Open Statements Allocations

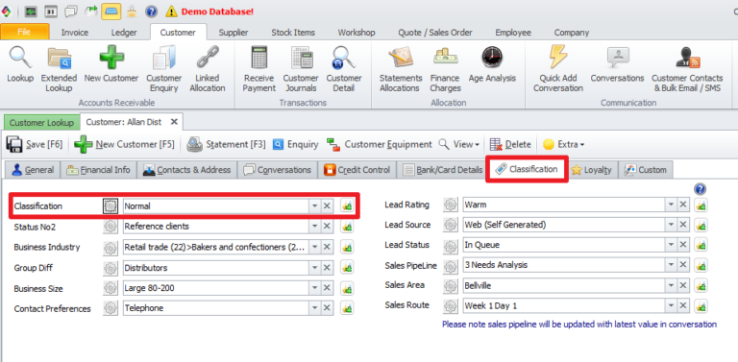pos(401,69)
